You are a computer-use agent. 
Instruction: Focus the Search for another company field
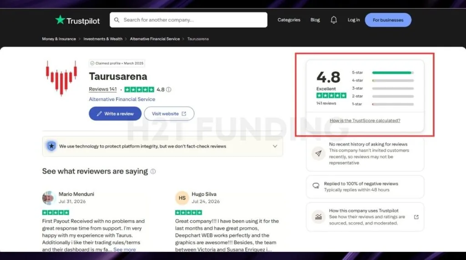[188, 20]
